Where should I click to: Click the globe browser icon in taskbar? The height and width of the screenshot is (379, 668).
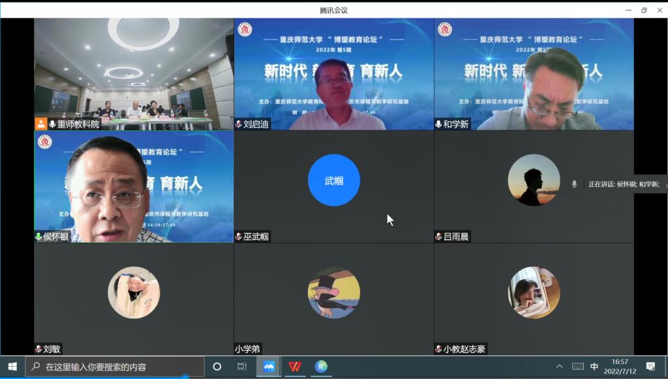pos(321,367)
